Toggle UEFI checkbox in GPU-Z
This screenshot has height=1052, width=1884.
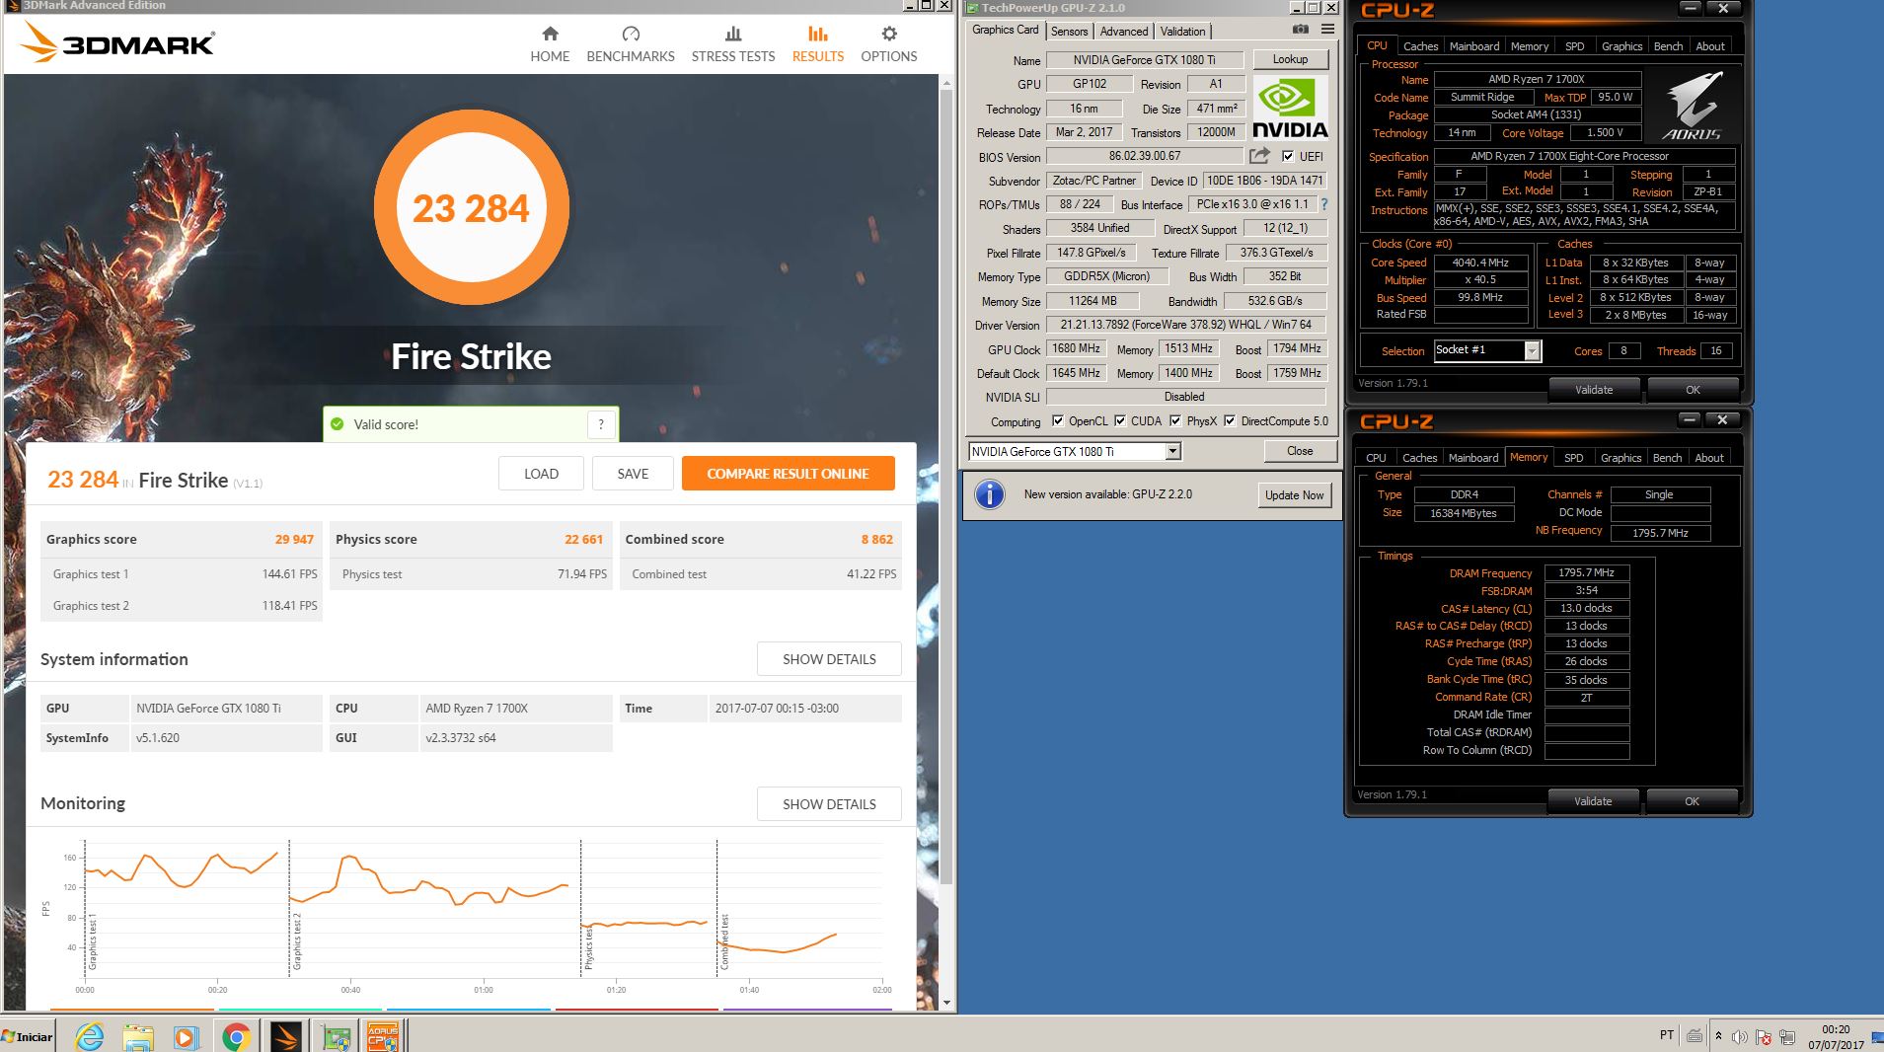(x=1288, y=156)
